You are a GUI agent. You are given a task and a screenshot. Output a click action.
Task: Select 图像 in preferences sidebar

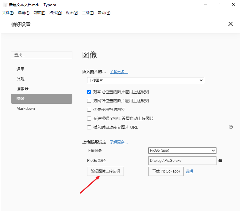[x=42, y=99]
